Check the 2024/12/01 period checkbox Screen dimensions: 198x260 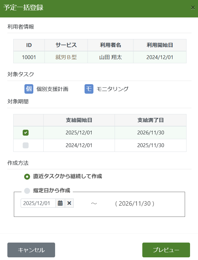pyautogui.click(x=26, y=145)
